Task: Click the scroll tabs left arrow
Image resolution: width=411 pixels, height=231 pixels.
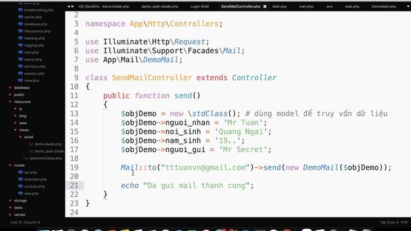Action: click(x=69, y=6)
